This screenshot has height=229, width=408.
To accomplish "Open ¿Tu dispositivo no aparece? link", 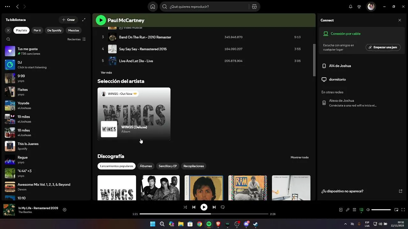I will point(362,191).
